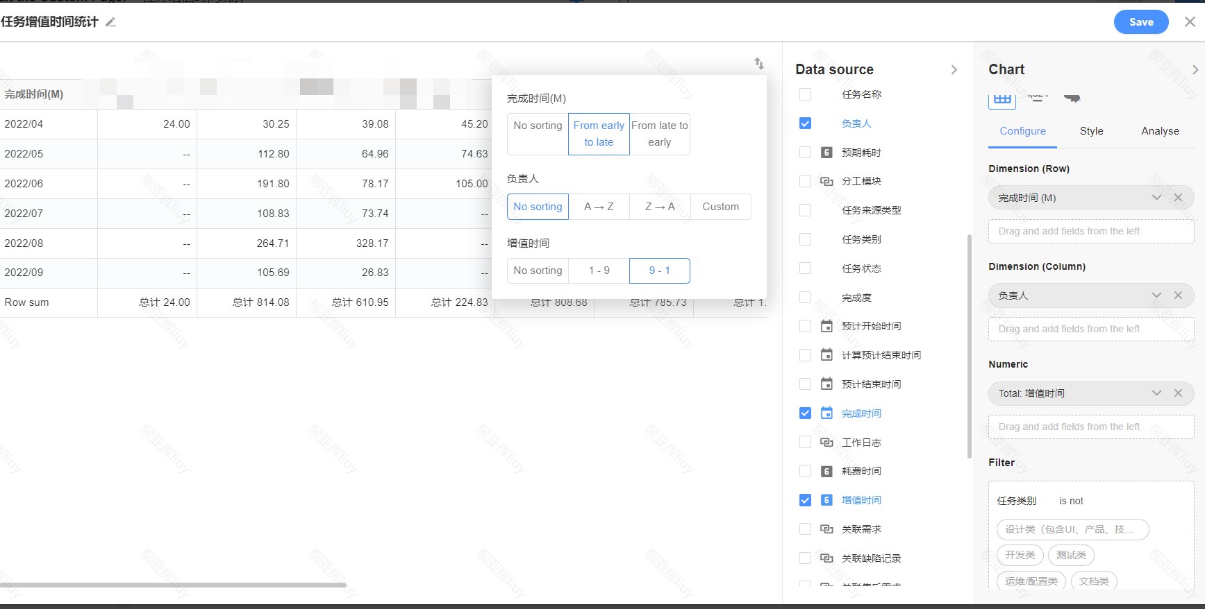Open the Total: 增值时间 numeric dropdown
The width and height of the screenshot is (1205, 609).
pos(1156,393)
